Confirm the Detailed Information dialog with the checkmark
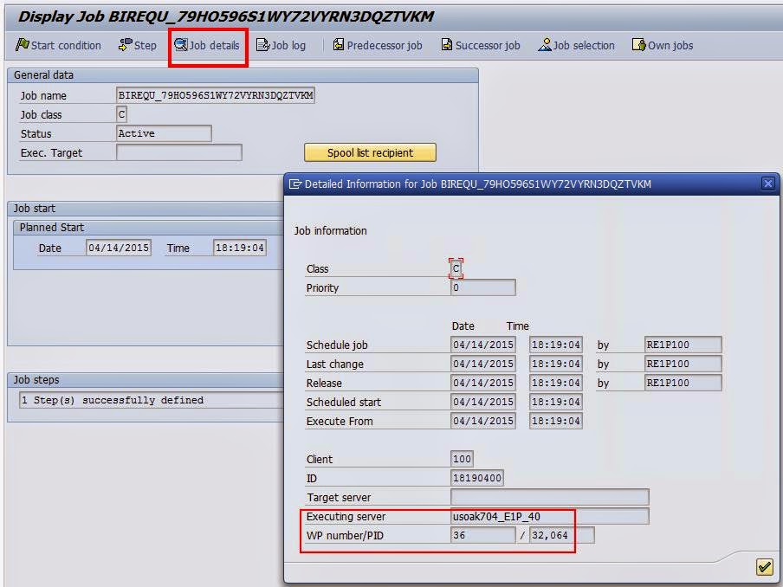The height and width of the screenshot is (587, 783). [x=763, y=566]
